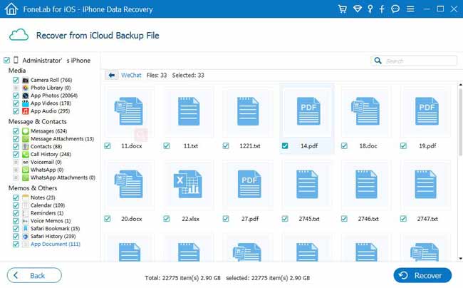This screenshot has height=288, width=463.
Task: Select WhatsApp (0) category
Action: tap(47, 170)
